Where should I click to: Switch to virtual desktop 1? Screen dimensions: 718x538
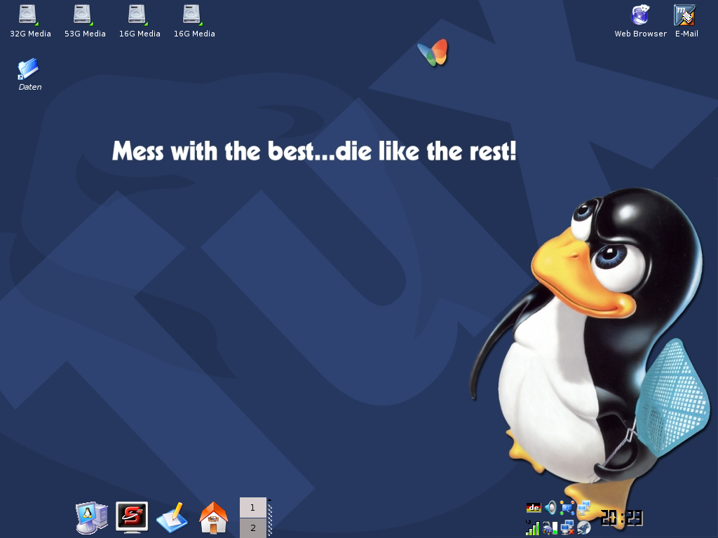point(252,507)
